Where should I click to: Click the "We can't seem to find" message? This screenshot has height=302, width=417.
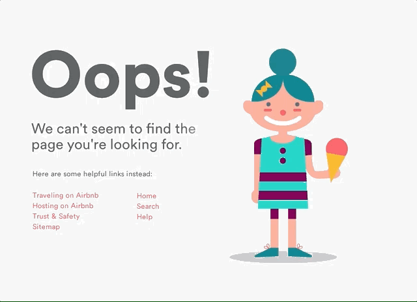(x=113, y=136)
